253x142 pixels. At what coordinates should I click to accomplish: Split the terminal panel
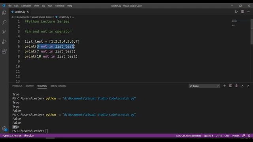[x=230, y=86]
